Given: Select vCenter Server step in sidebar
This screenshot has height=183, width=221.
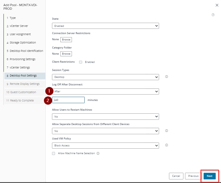Looking at the screenshot, I should tap(19, 26).
